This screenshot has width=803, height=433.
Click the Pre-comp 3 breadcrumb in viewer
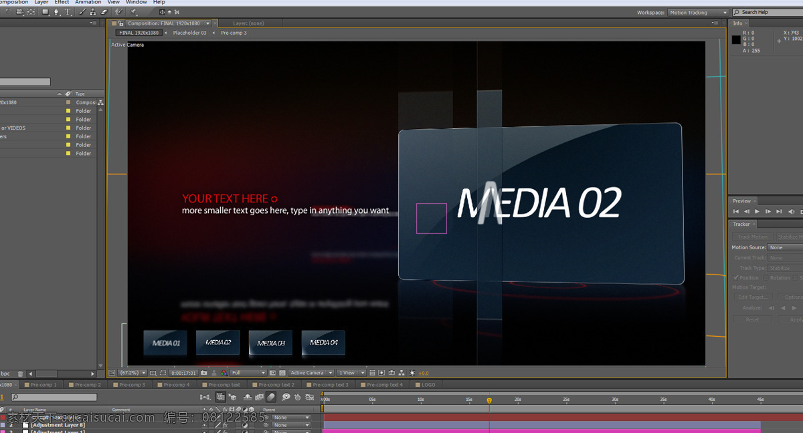coord(234,33)
